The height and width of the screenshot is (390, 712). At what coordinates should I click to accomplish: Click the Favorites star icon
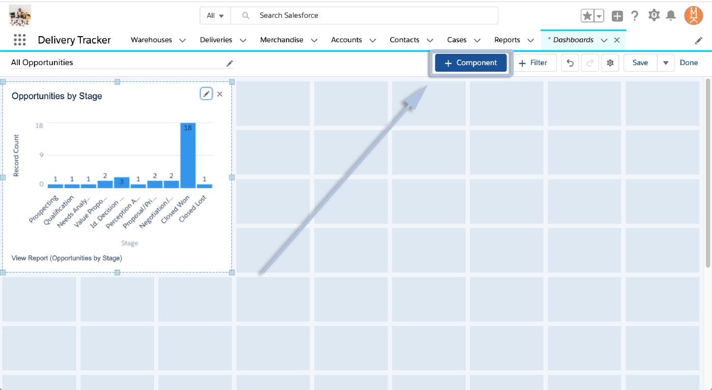pos(587,16)
